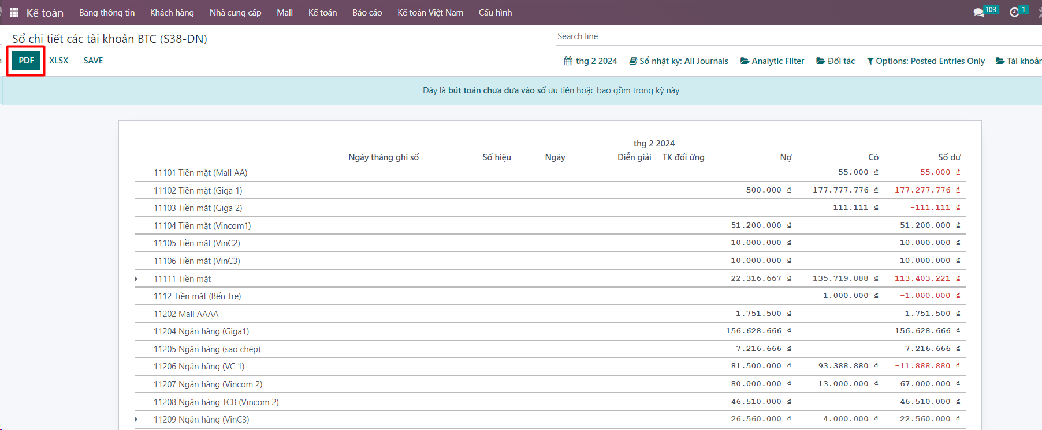Click the debit value 156.628.666 ₫
The height and width of the screenshot is (430, 1042).
[x=758, y=331]
